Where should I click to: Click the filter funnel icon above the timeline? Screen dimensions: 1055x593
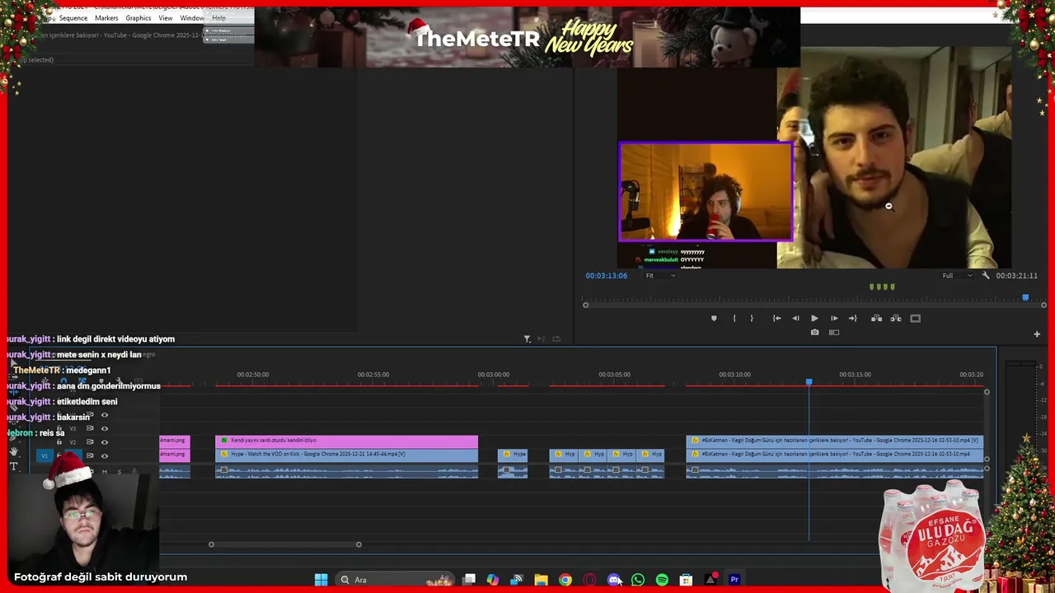527,339
